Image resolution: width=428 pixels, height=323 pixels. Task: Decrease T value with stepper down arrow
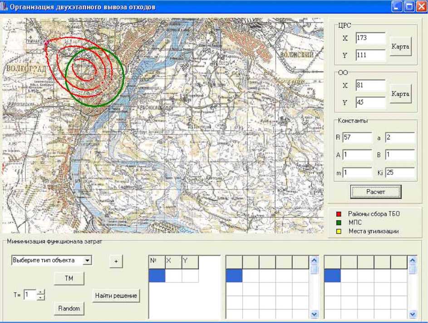coord(41,298)
